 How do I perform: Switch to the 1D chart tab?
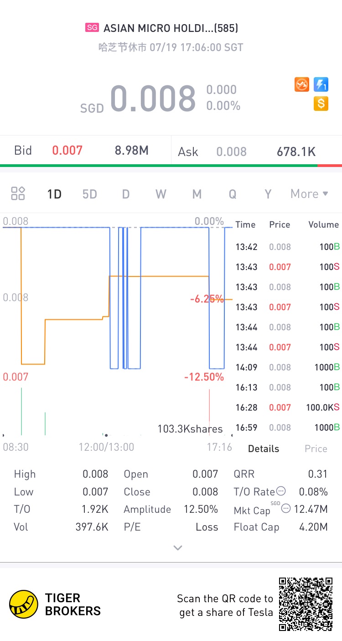[x=54, y=194]
